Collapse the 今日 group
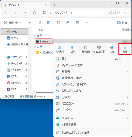Viewport: 132px width, 137px height. (x=35, y=36)
